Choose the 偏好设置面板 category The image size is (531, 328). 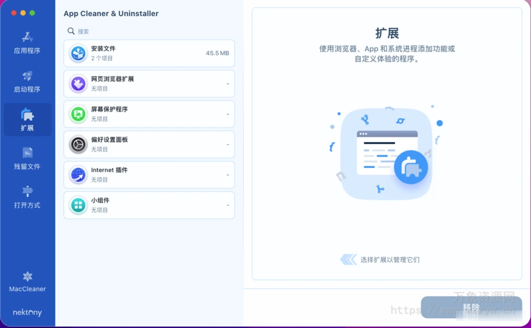[x=149, y=145]
